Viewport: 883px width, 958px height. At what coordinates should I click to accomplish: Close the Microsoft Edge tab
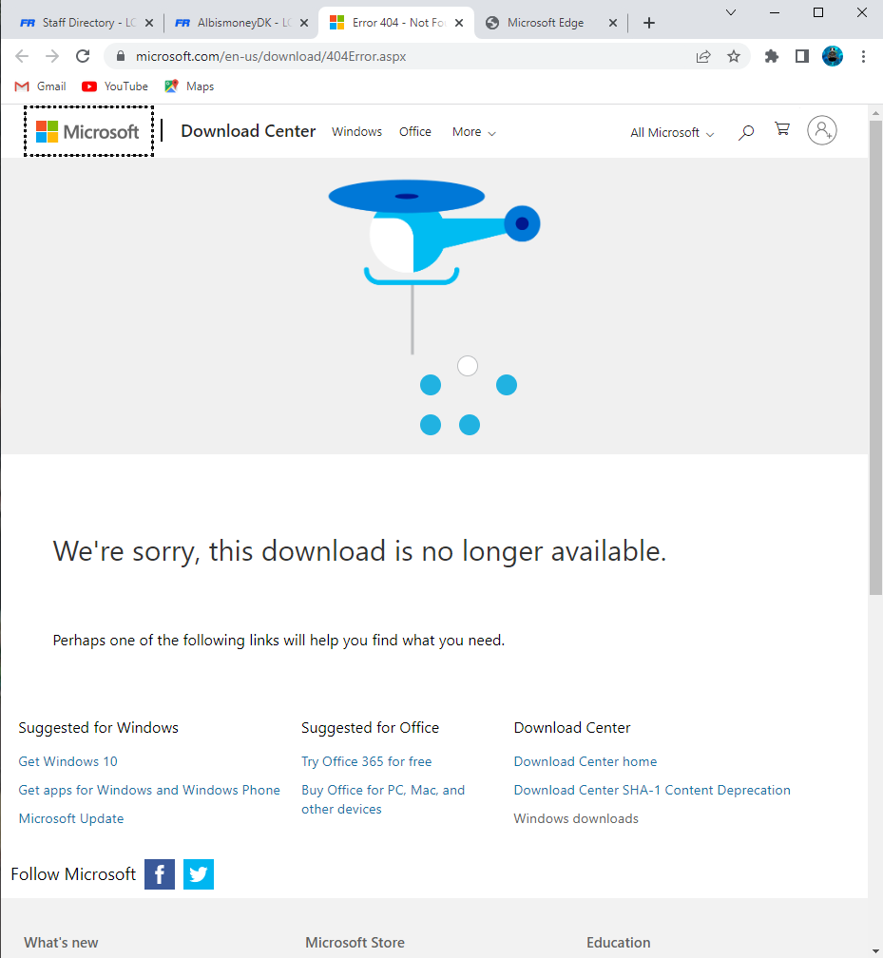point(613,23)
